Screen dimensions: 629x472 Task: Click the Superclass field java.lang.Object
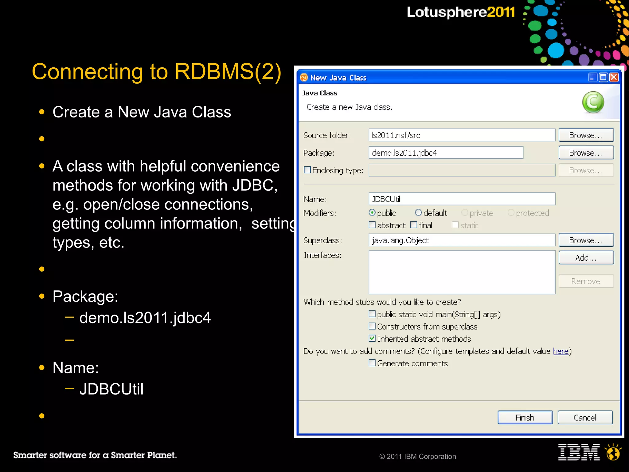click(x=462, y=240)
